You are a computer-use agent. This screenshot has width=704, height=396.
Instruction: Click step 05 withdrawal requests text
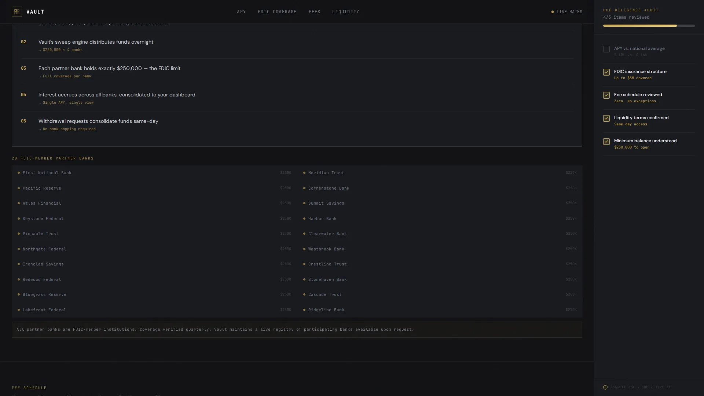tap(98, 121)
